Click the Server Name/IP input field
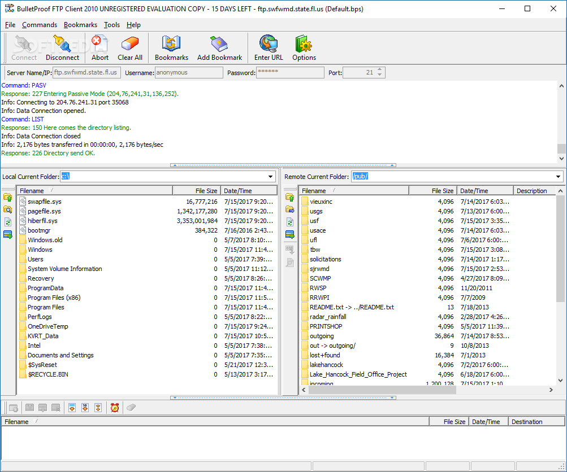This screenshot has height=472, width=567. point(87,73)
